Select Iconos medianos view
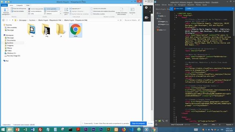Image resolution: width=235 pixels, height=132 pixels. pyautogui.click(x=35, y=11)
